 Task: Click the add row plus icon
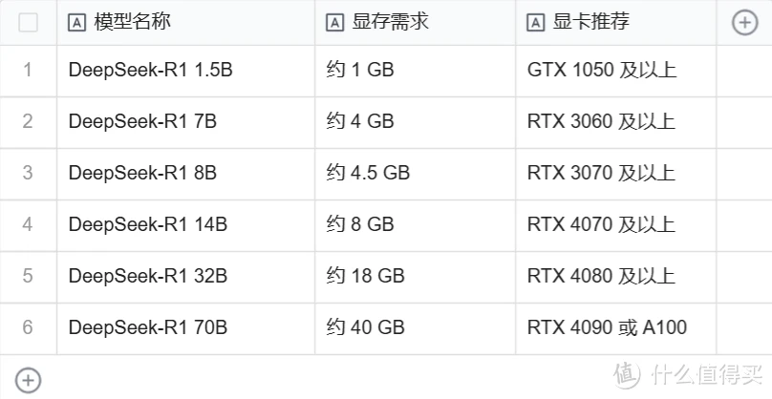[28, 380]
